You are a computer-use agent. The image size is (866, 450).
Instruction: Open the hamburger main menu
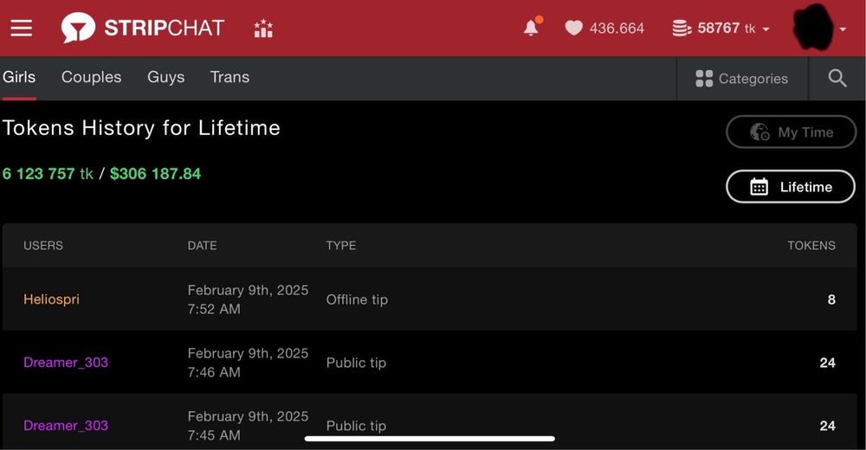tap(22, 29)
